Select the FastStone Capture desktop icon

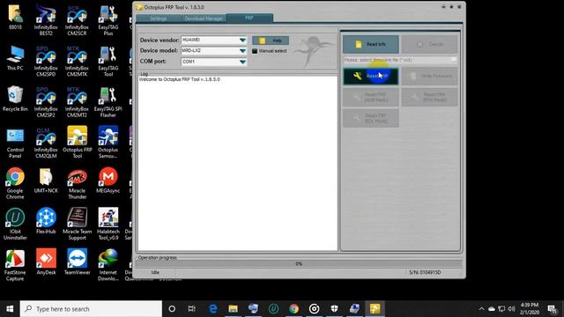coord(15,265)
